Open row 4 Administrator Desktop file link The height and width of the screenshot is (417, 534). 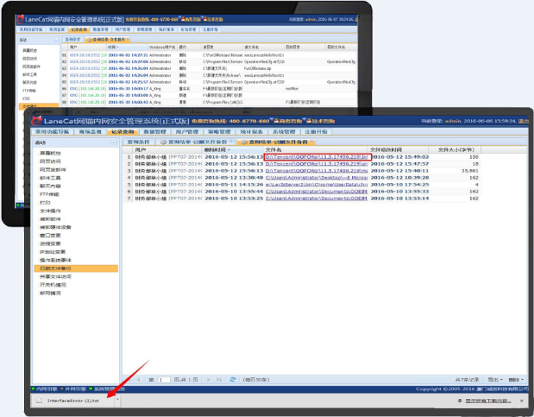pos(317,178)
